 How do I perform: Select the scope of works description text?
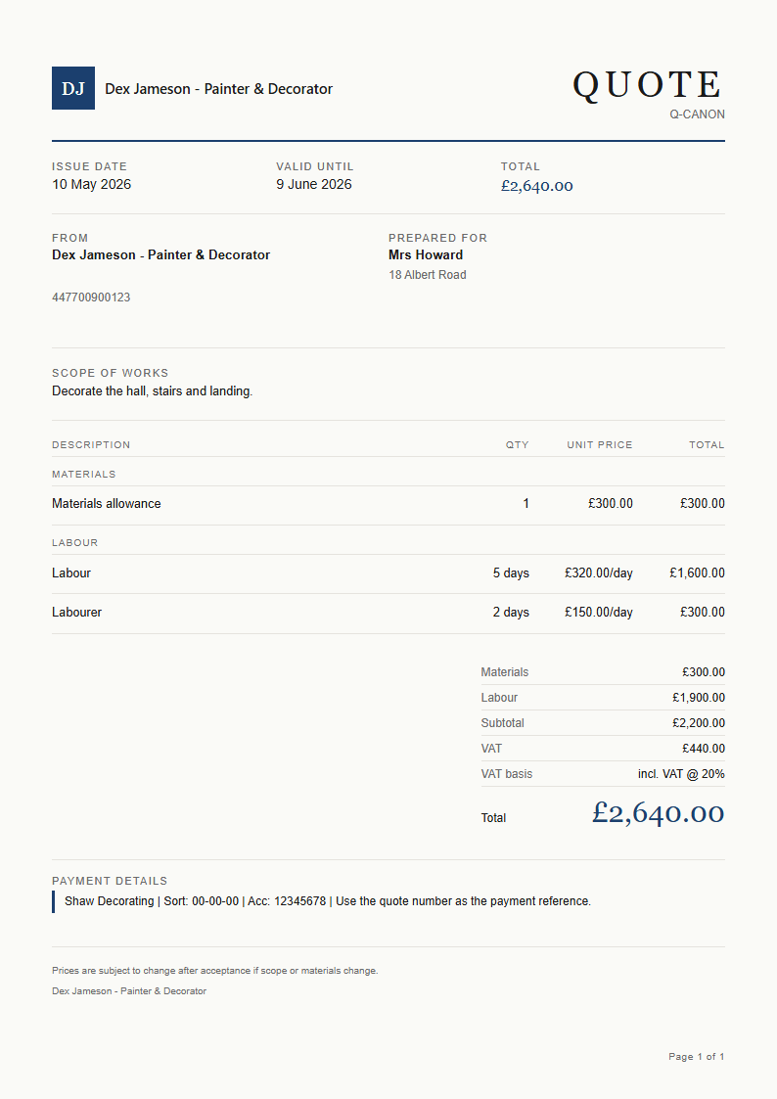coord(152,391)
